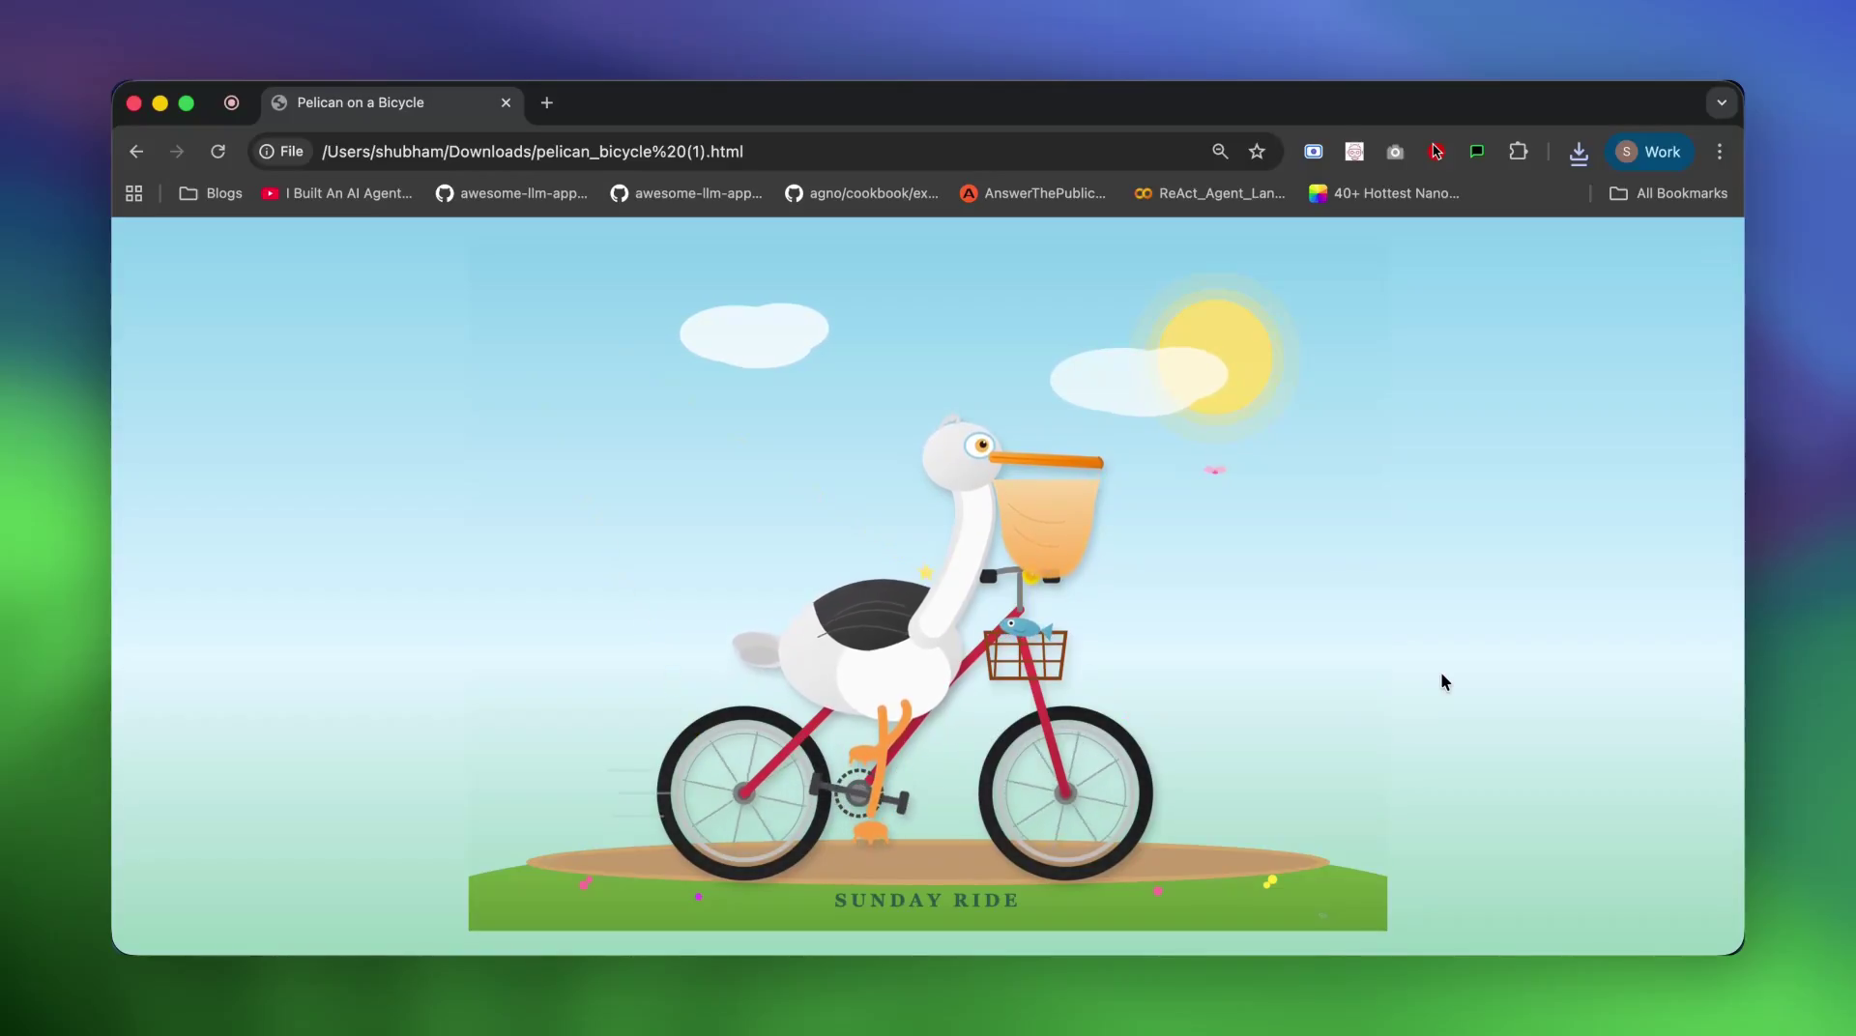The image size is (1856, 1036).
Task: Expand the All Bookmarks folder
Action: [1668, 193]
